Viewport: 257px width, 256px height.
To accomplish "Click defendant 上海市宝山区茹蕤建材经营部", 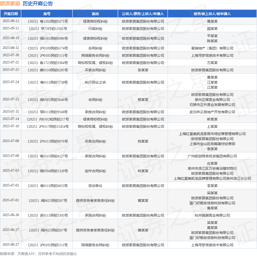I will 212,144.
